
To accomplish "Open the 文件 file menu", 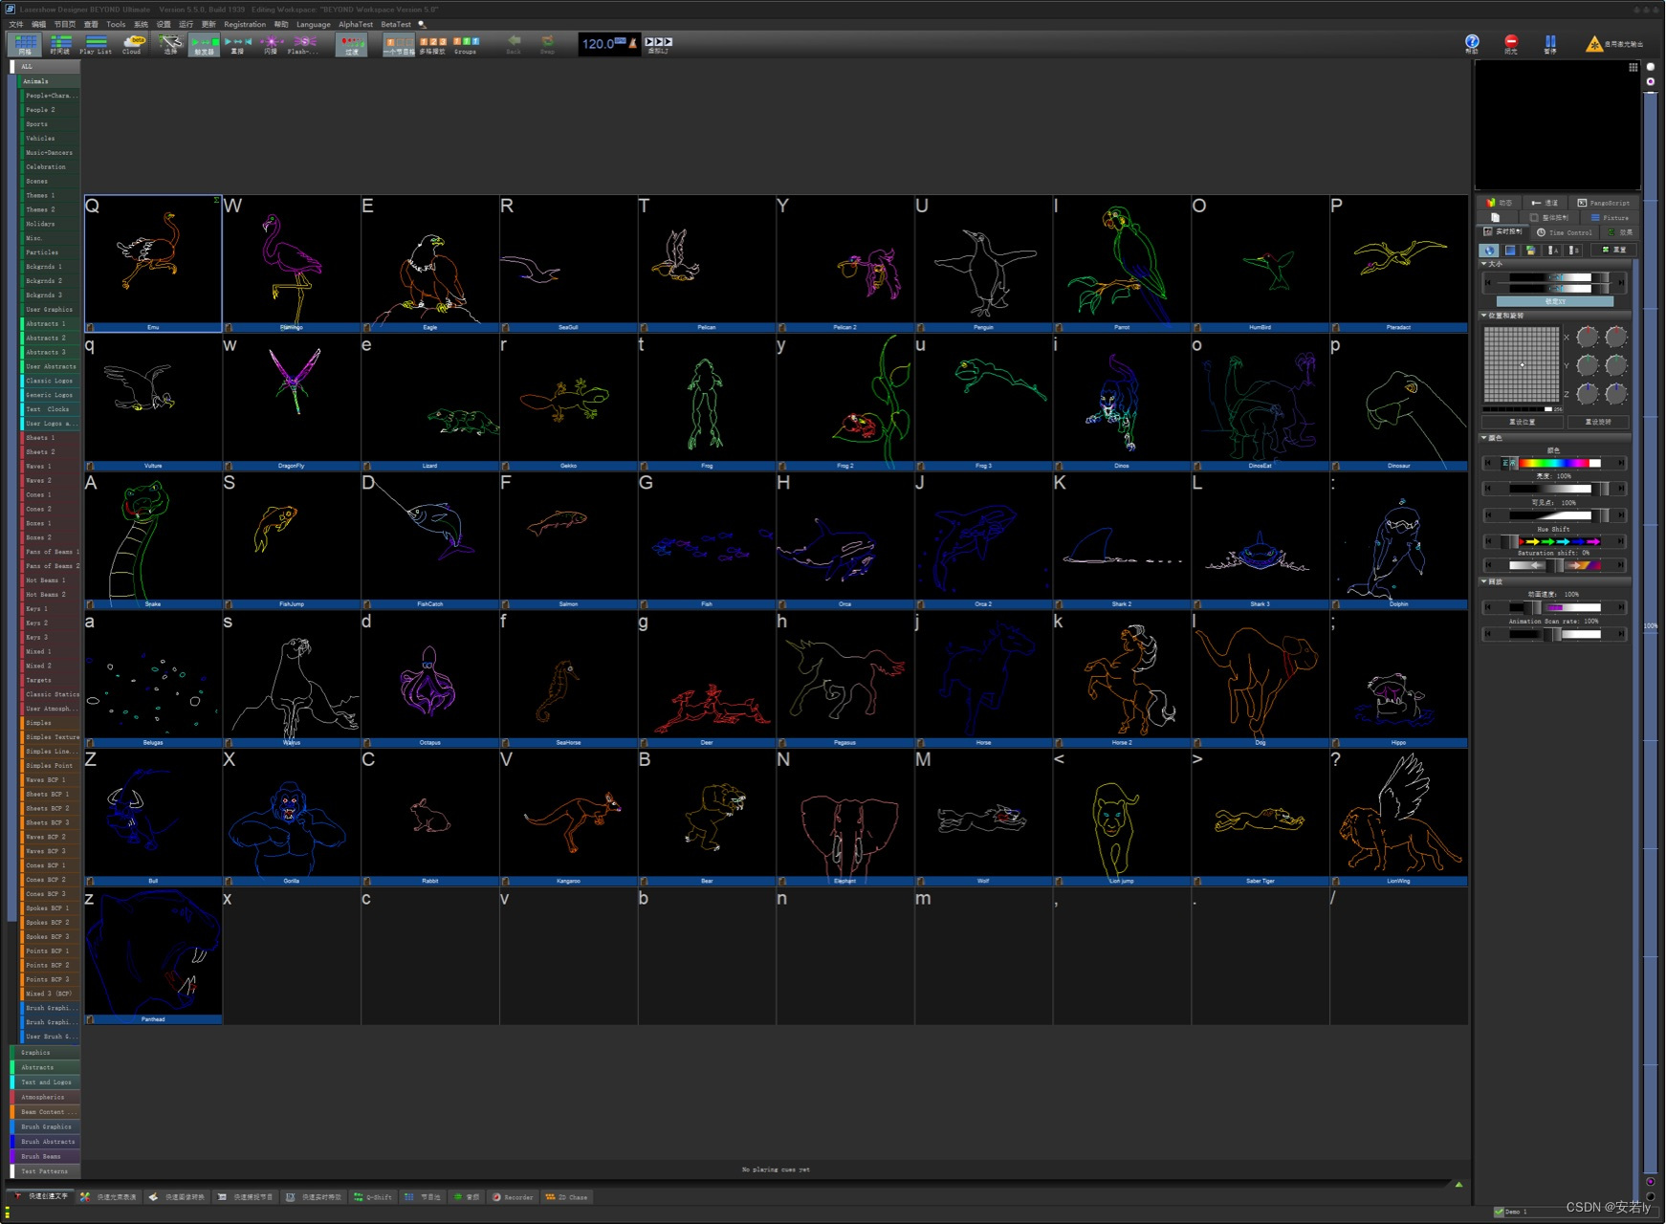I will coord(15,24).
